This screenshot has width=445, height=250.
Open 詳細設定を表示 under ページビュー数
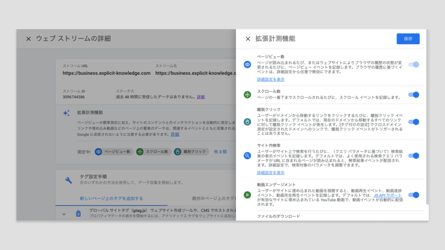[271, 79]
